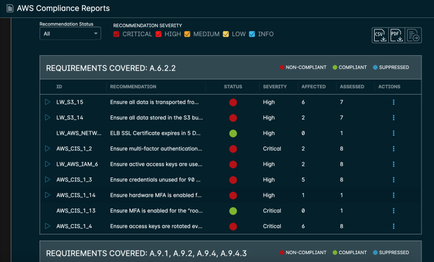
Task: Click SUPPRESSED legend in A.6.2.2 section
Action: click(391, 68)
